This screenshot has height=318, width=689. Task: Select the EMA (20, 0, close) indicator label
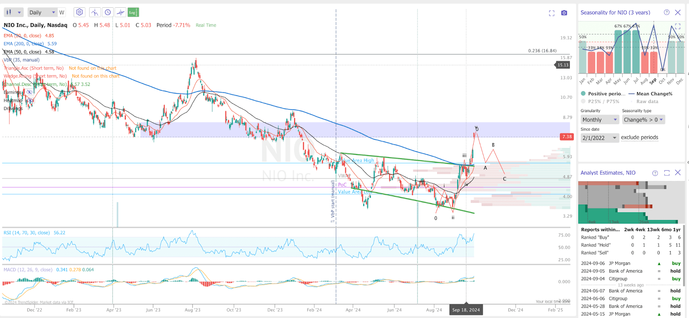coord(22,36)
